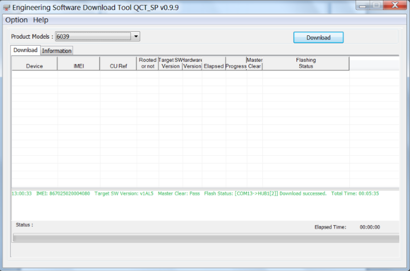
Task: Minimize the Engineering Software Download Tool window
Action: tap(364, 6)
